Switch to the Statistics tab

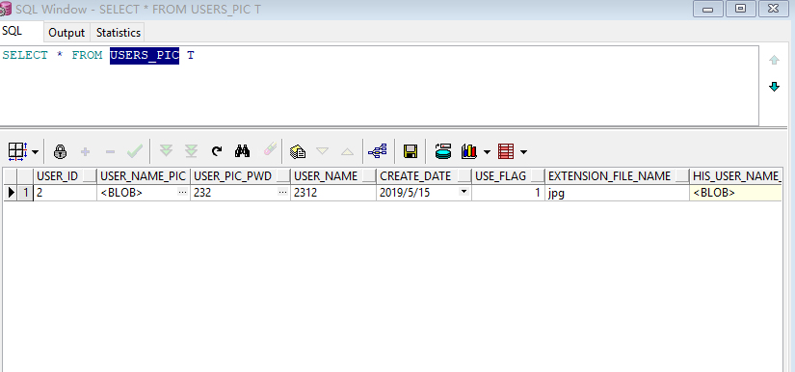point(119,33)
